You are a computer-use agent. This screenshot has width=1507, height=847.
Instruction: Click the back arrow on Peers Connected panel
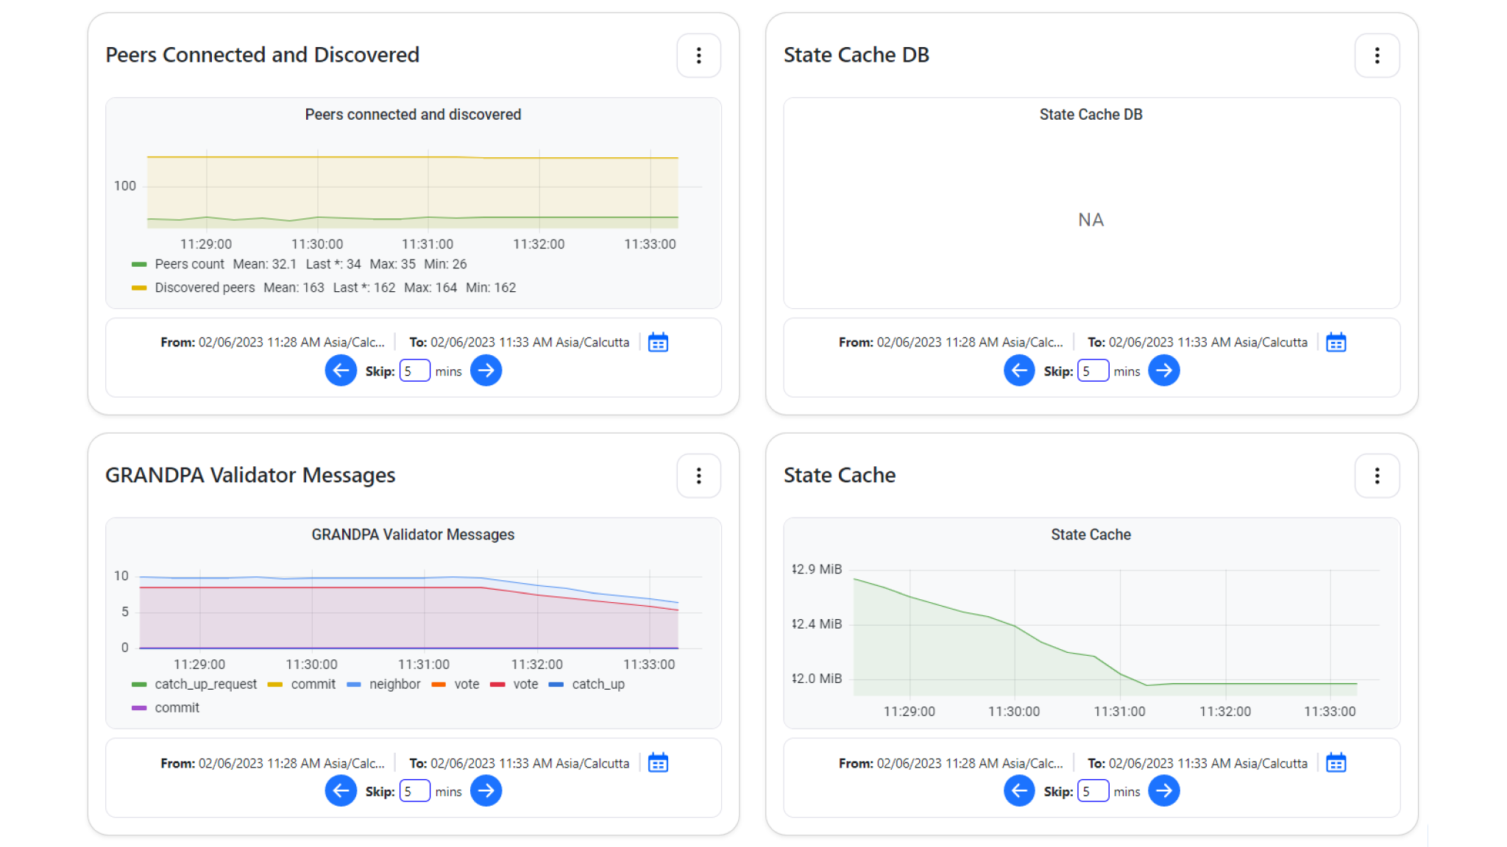click(341, 371)
